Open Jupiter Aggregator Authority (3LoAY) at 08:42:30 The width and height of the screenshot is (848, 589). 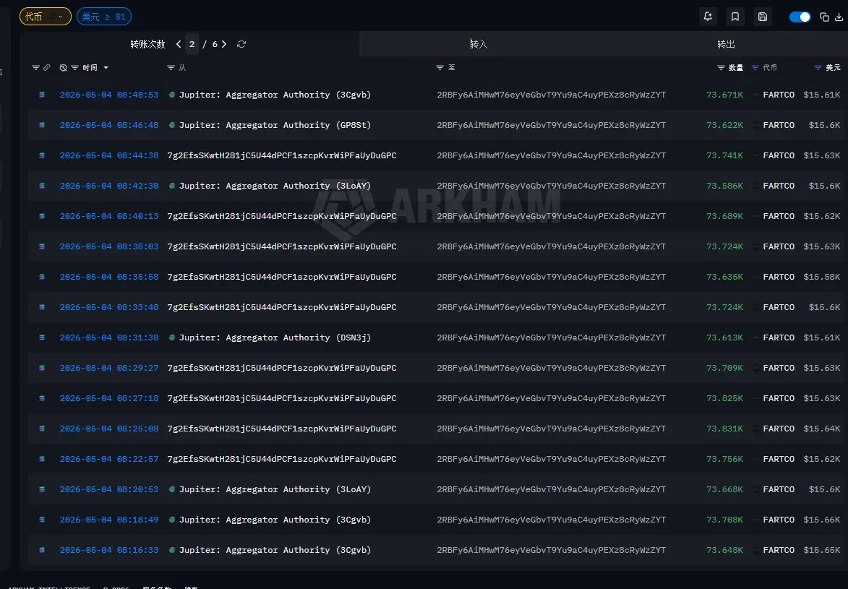[x=275, y=186]
